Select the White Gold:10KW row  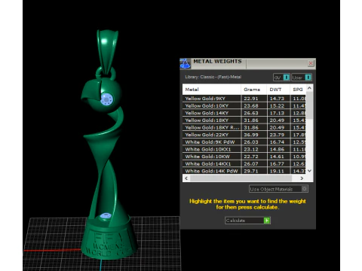244,157
